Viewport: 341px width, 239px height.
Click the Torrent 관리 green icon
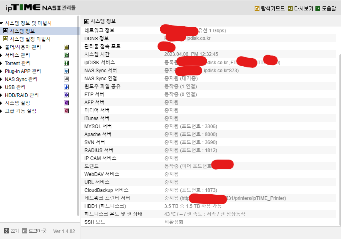click(66, 63)
